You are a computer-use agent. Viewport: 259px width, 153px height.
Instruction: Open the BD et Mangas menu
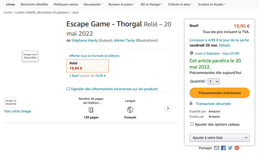(x=152, y=4)
